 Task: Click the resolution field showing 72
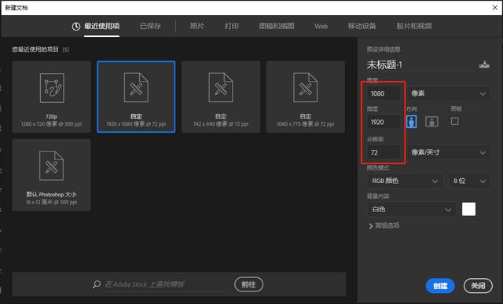click(x=384, y=152)
